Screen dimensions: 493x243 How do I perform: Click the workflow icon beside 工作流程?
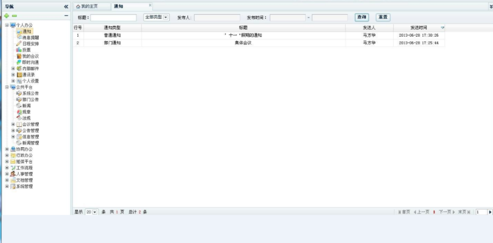pos(13,167)
